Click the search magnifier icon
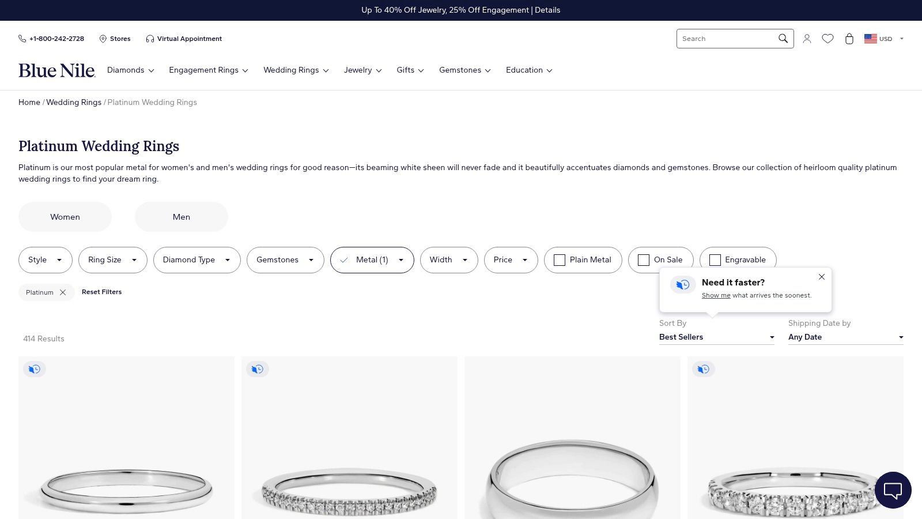922x519 pixels. point(783,39)
